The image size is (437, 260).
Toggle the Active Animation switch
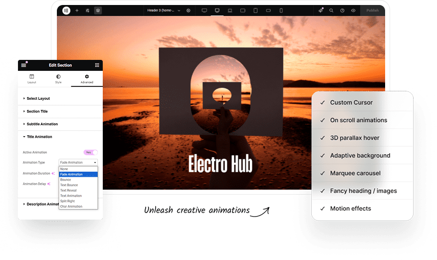tap(90, 152)
